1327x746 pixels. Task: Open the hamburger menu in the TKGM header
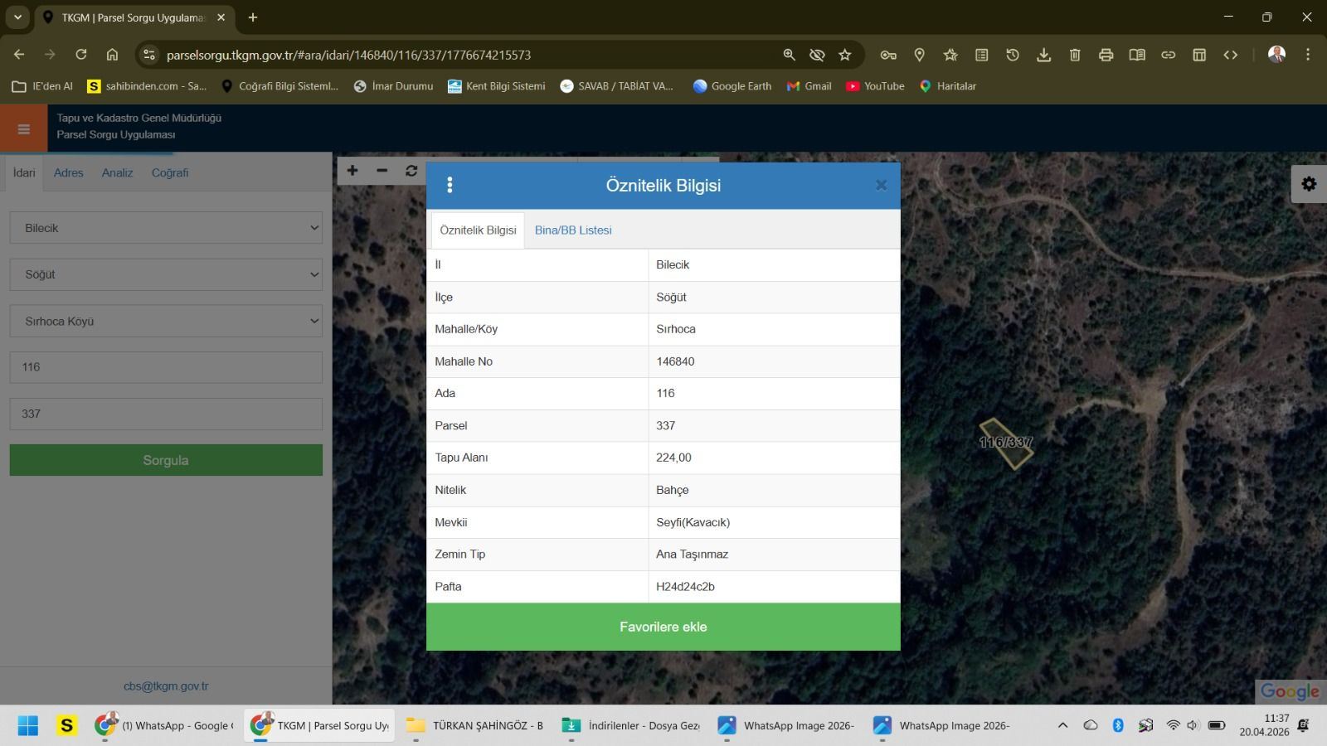pyautogui.click(x=23, y=128)
